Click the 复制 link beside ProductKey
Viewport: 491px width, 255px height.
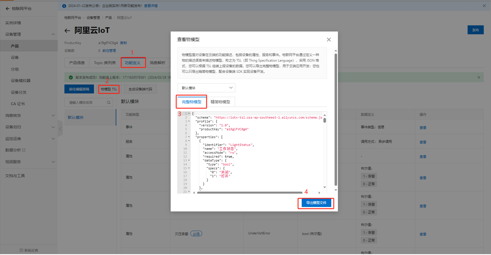[x=123, y=43]
